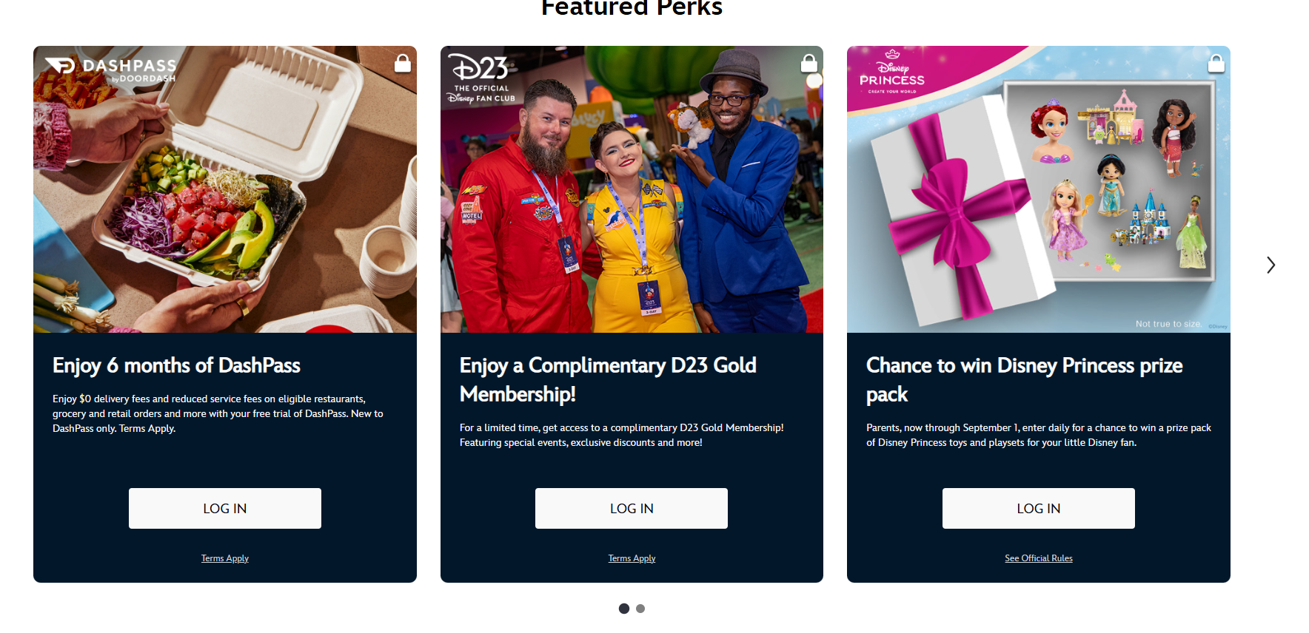
Task: Select the first carousel pagination dot
Action: point(624,609)
